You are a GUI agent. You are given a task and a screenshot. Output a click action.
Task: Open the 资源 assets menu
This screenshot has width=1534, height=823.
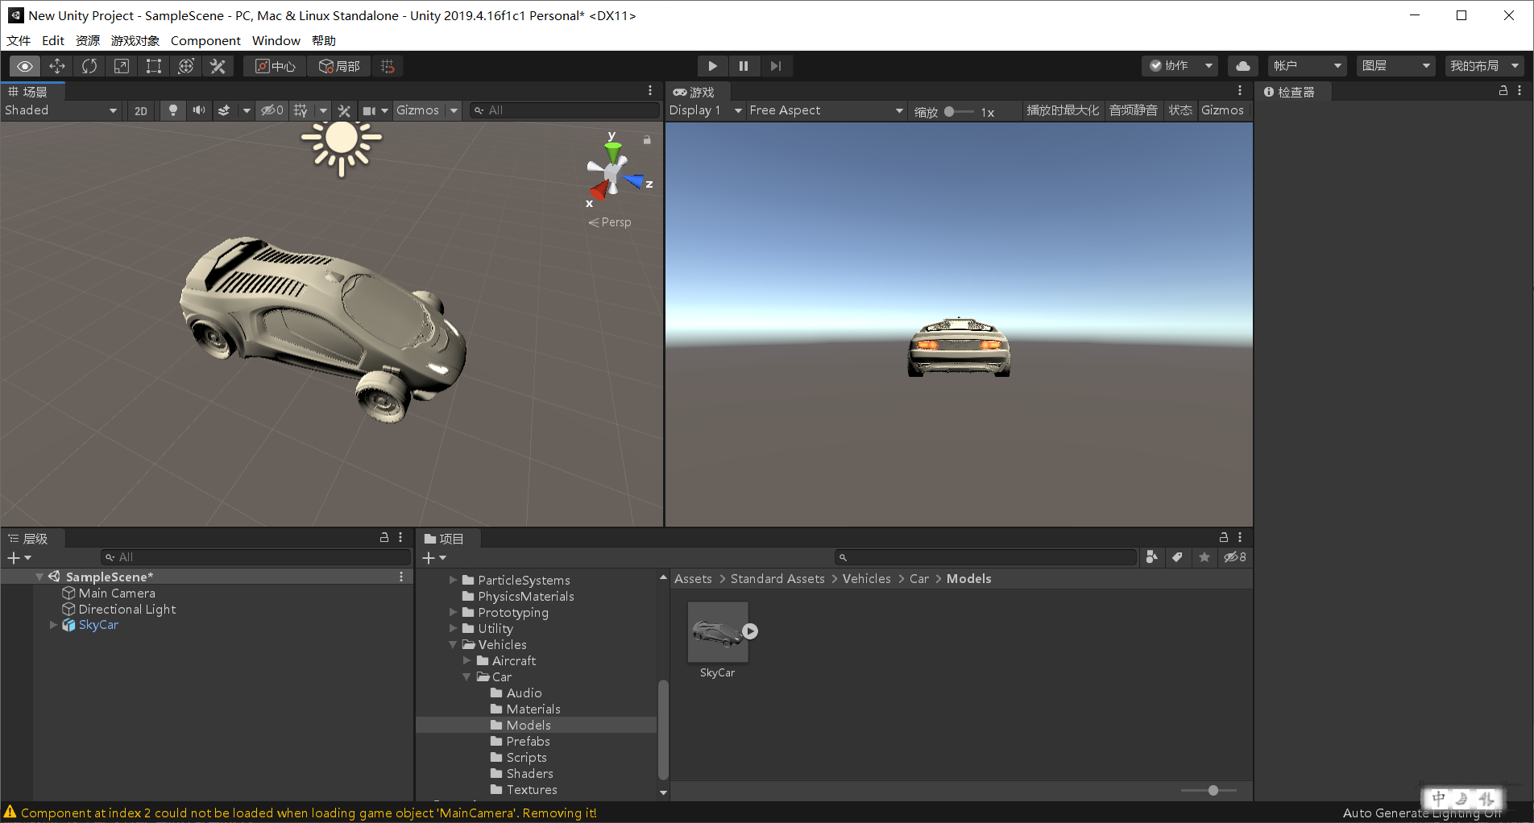pyautogui.click(x=87, y=40)
